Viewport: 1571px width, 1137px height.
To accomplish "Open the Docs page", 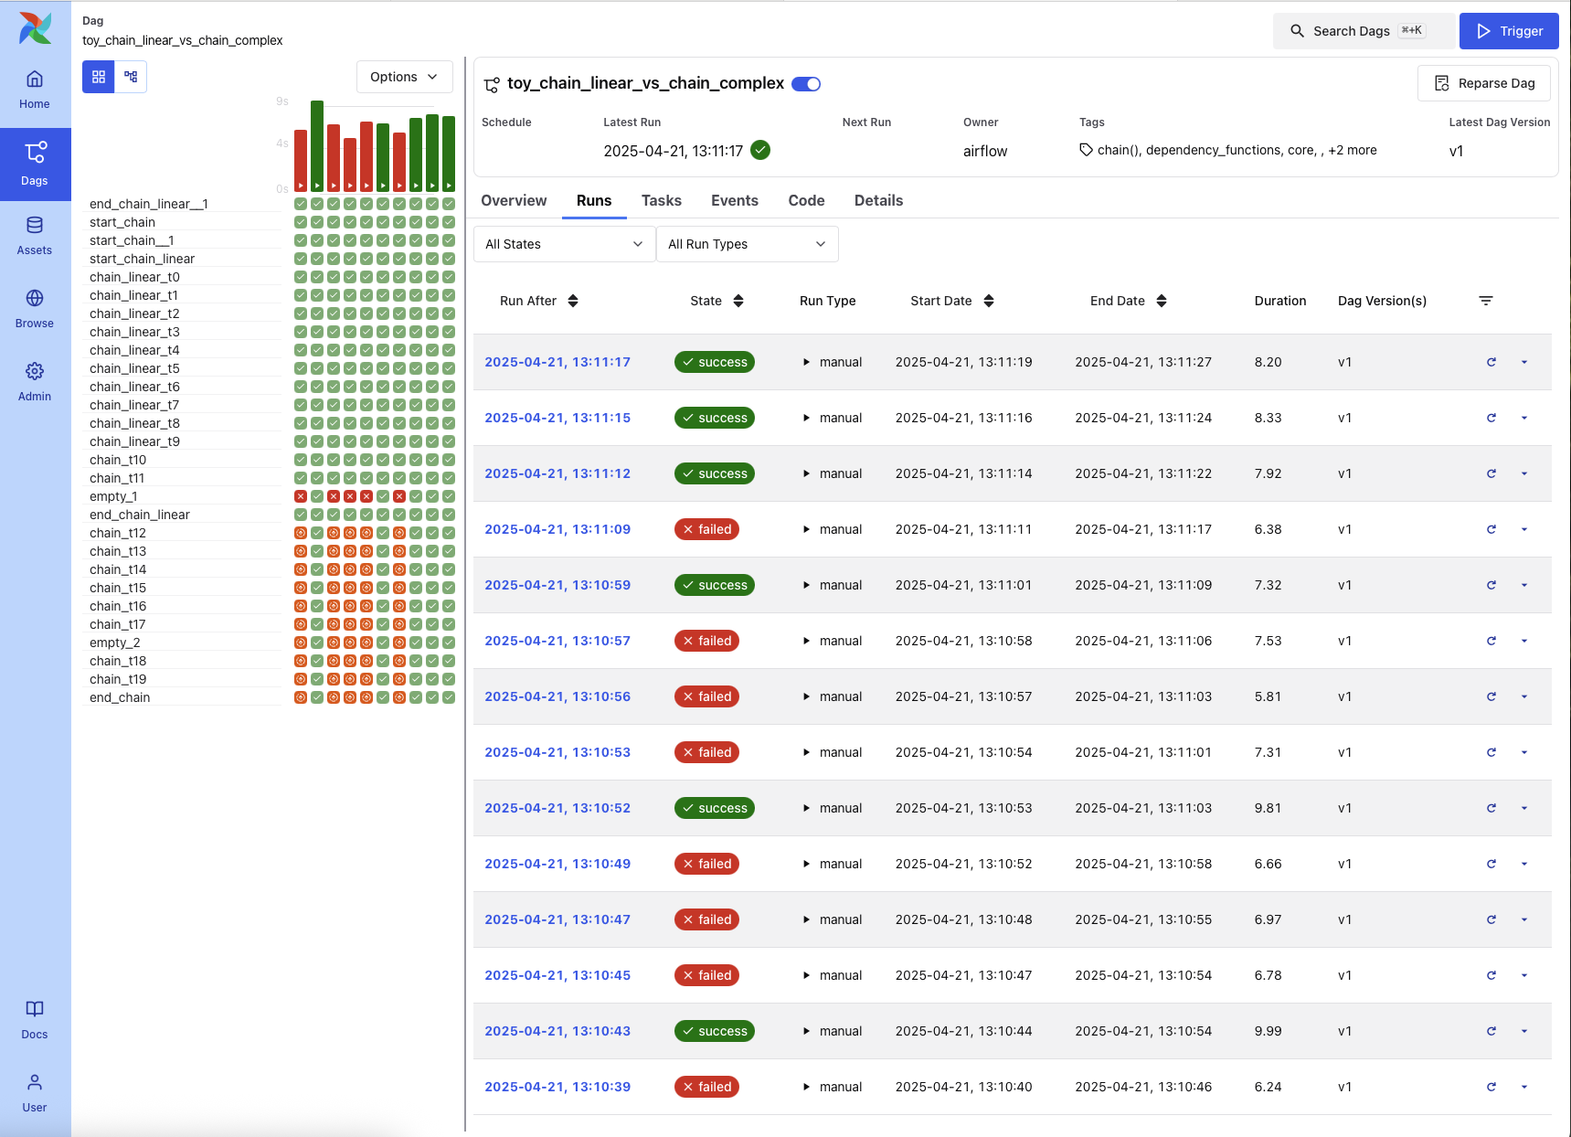I will click(34, 1018).
